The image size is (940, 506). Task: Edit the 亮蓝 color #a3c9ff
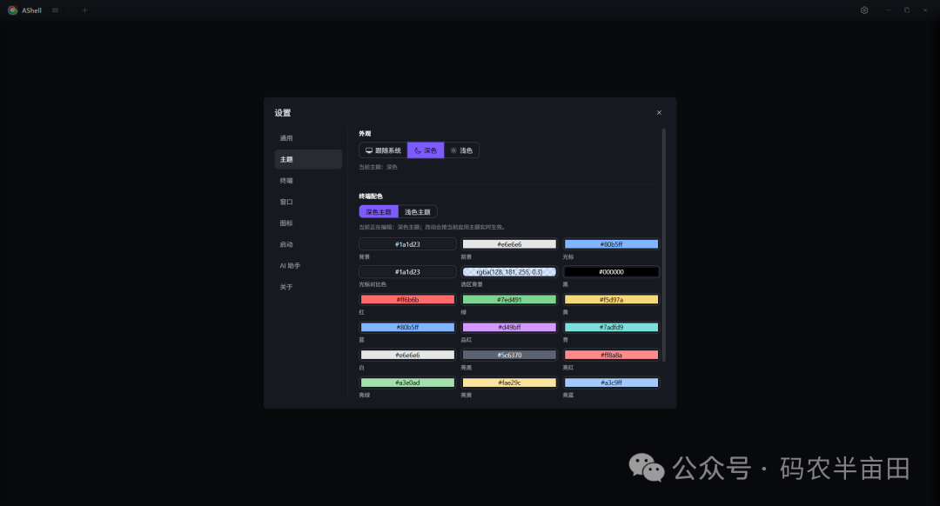(x=611, y=383)
